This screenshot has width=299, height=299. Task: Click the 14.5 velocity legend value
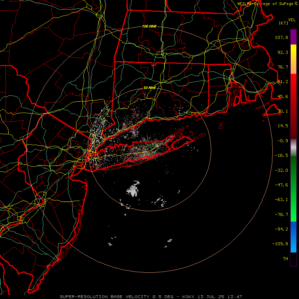click(x=283, y=126)
